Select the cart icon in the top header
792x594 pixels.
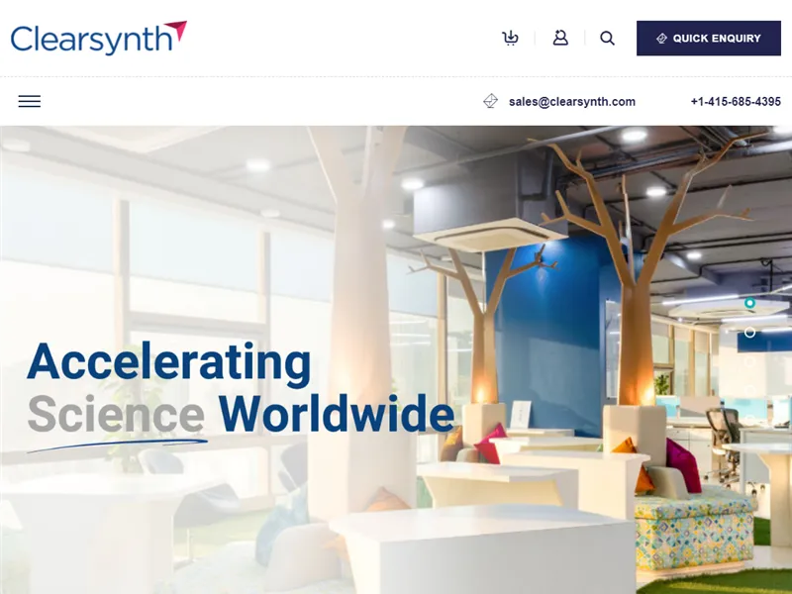point(510,38)
